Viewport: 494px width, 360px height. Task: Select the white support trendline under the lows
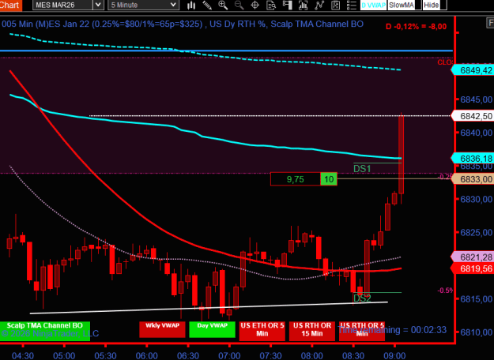coord(209,308)
